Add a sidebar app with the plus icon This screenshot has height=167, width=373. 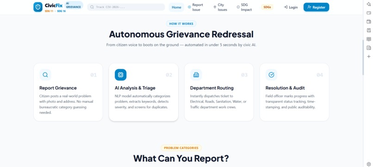click(369, 56)
